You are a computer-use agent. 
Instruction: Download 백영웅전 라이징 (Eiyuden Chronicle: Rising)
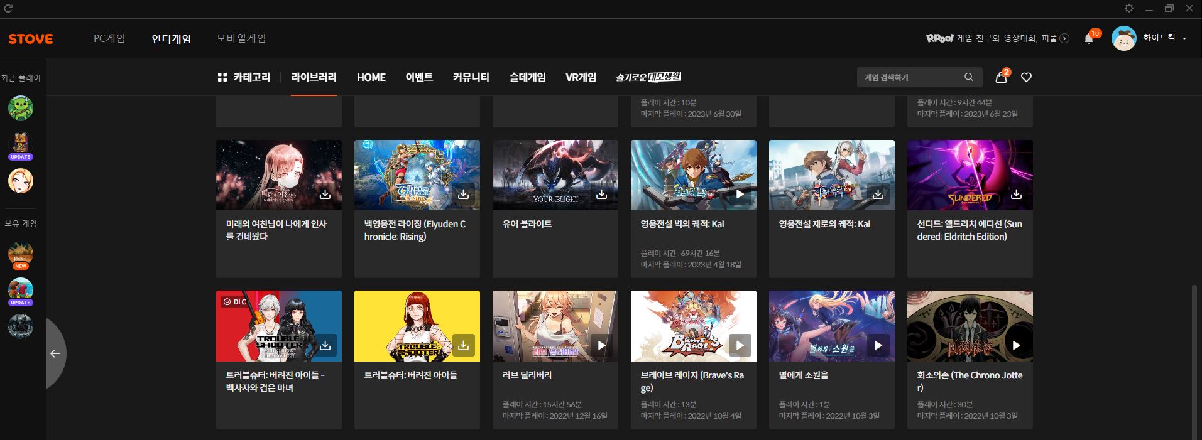pyautogui.click(x=463, y=195)
